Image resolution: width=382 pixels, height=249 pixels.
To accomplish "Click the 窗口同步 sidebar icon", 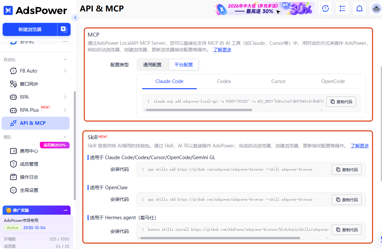I will 13,84.
